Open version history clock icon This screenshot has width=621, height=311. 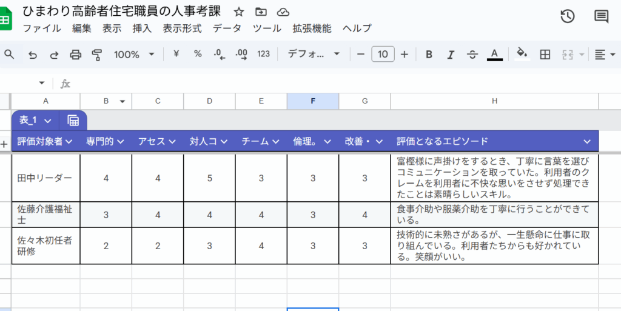pos(567,16)
